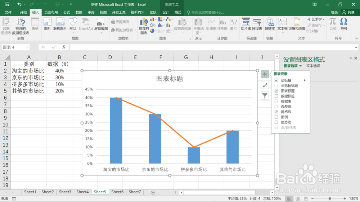Click 应用商店 store button
Viewport: 360px width, 202px height.
click(120, 22)
